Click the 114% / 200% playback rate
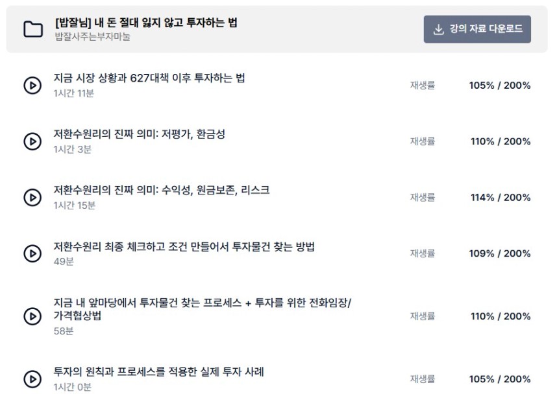The width and height of the screenshot is (557, 420). point(501,198)
